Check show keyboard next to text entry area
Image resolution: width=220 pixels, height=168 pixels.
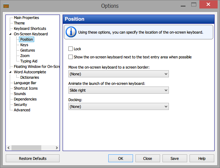[70, 57]
